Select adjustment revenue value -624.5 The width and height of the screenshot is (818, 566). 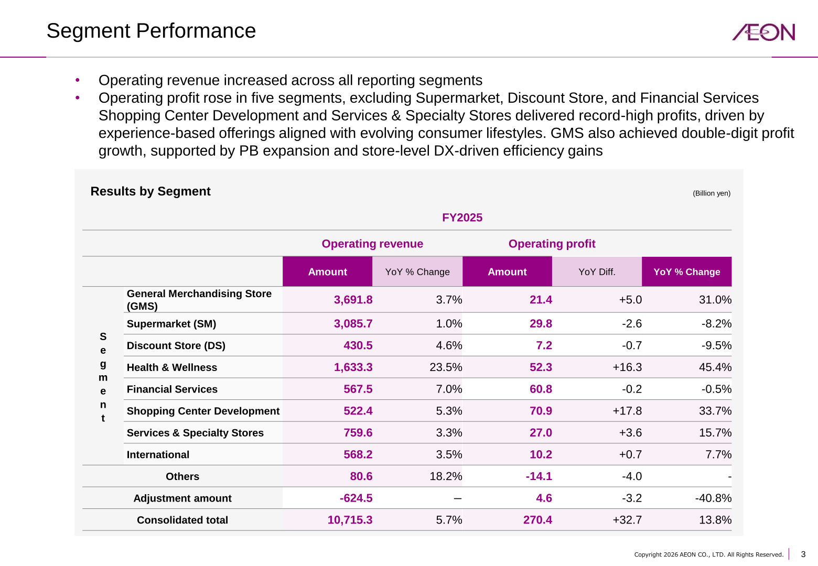(x=356, y=498)
